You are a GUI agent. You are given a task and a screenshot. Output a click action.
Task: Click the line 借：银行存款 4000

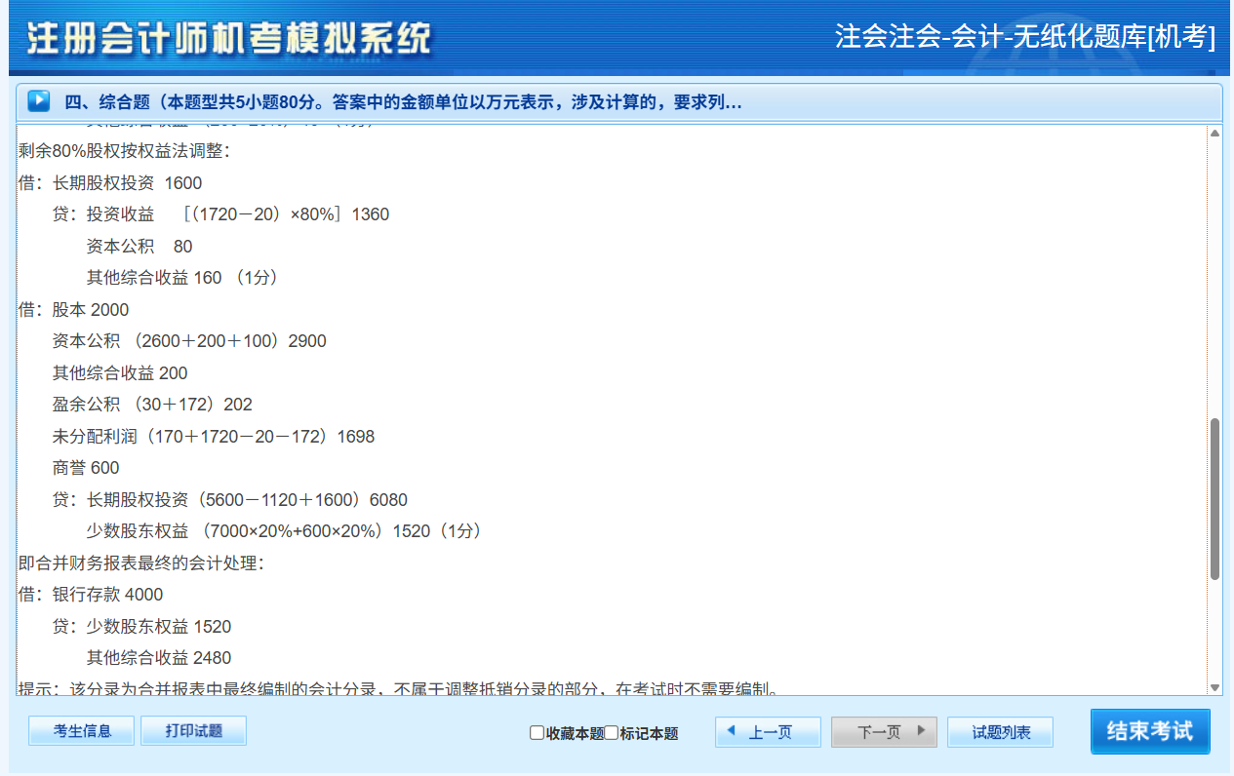pos(91,595)
